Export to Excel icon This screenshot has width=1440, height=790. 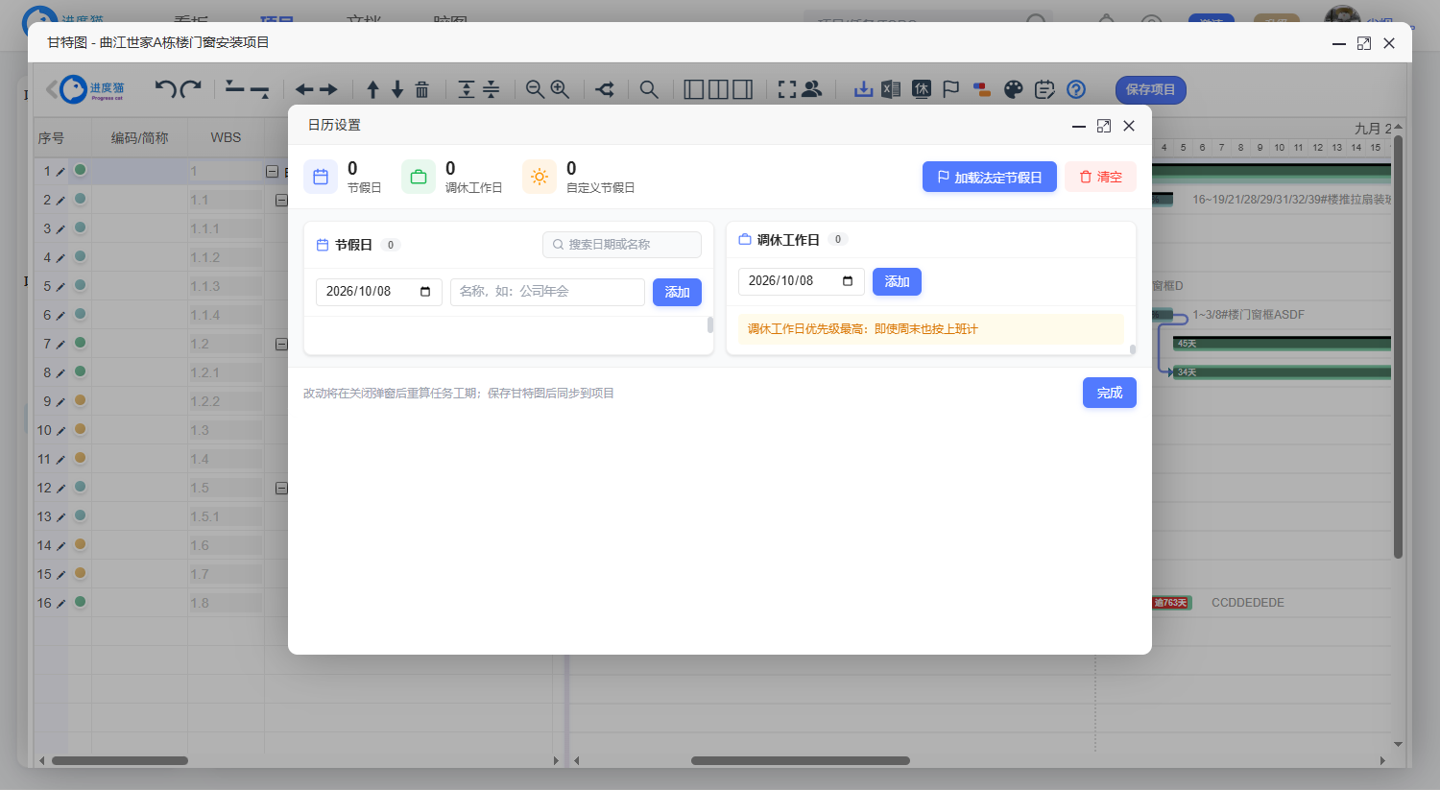coord(891,89)
